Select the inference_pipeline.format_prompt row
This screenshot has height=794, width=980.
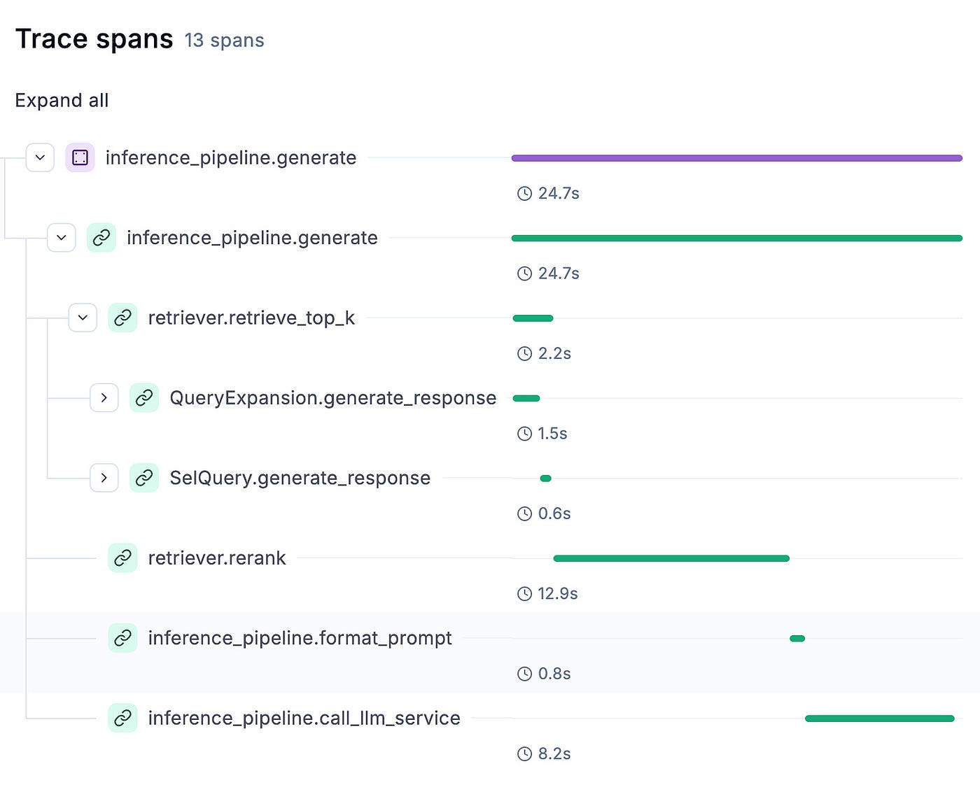[x=490, y=653]
